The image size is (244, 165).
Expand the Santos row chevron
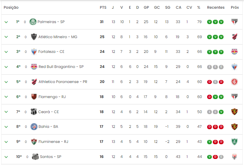pyautogui.click(x=6, y=157)
